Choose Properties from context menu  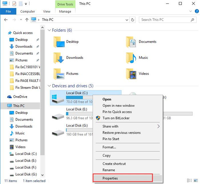coord(128,178)
